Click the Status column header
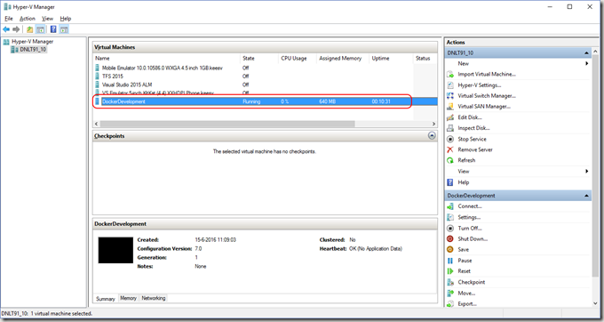This screenshot has width=604, height=322. coord(425,58)
